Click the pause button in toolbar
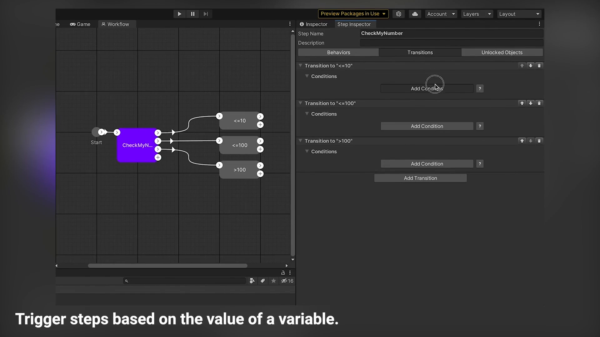The height and width of the screenshot is (337, 600). pyautogui.click(x=192, y=14)
